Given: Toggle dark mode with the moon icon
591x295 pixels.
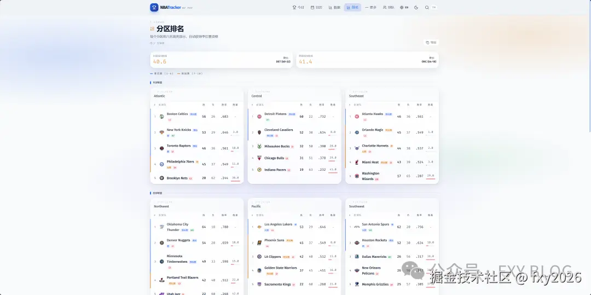Looking at the screenshot, I should pos(416,8).
